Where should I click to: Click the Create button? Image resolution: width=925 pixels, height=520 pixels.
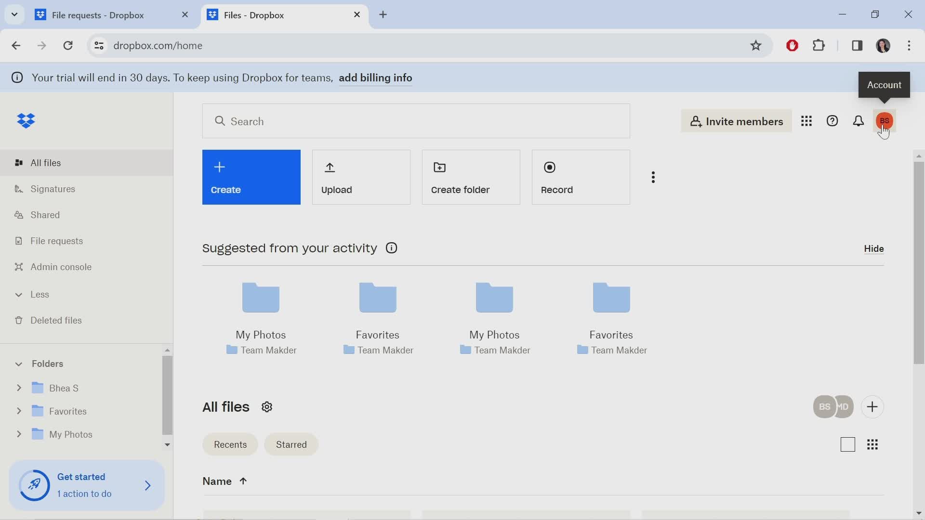(251, 177)
